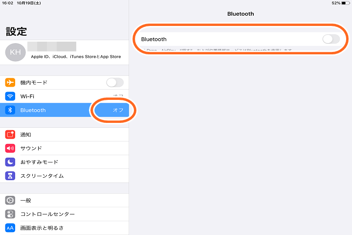Open the red Notifications icon
This screenshot has height=235, width=352.
pos(10,135)
